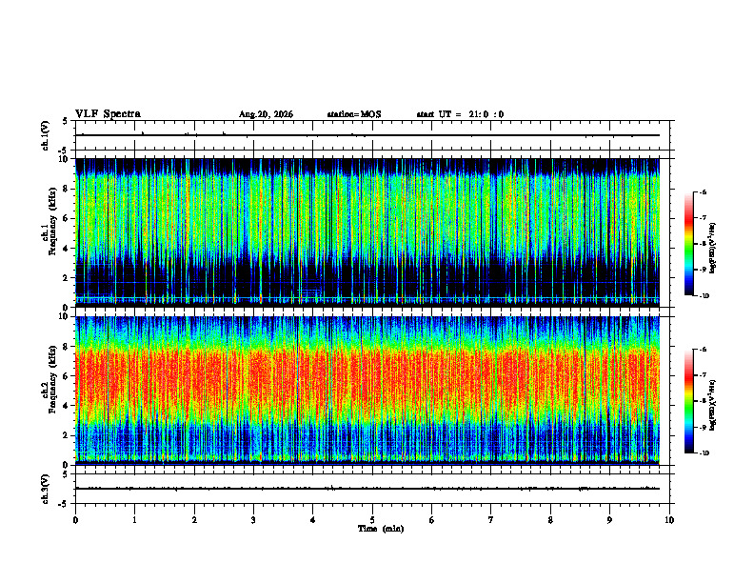The width and height of the screenshot is (754, 583).
Task: Click the ch.1 frequency tick "2"
Action: (x=67, y=278)
